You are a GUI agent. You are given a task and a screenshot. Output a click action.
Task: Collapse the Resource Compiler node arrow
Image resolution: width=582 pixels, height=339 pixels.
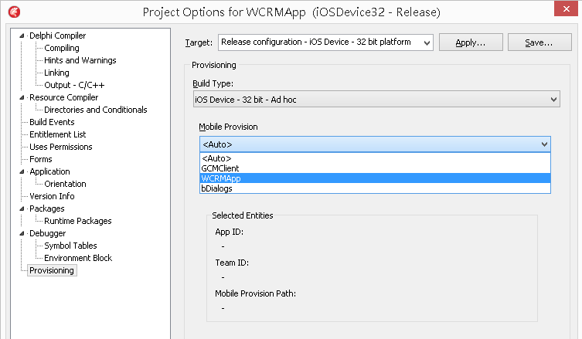[22, 97]
